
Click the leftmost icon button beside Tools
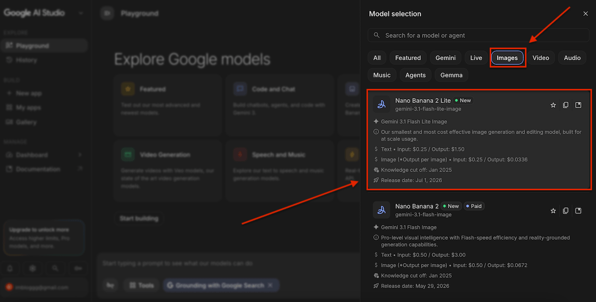(x=110, y=285)
